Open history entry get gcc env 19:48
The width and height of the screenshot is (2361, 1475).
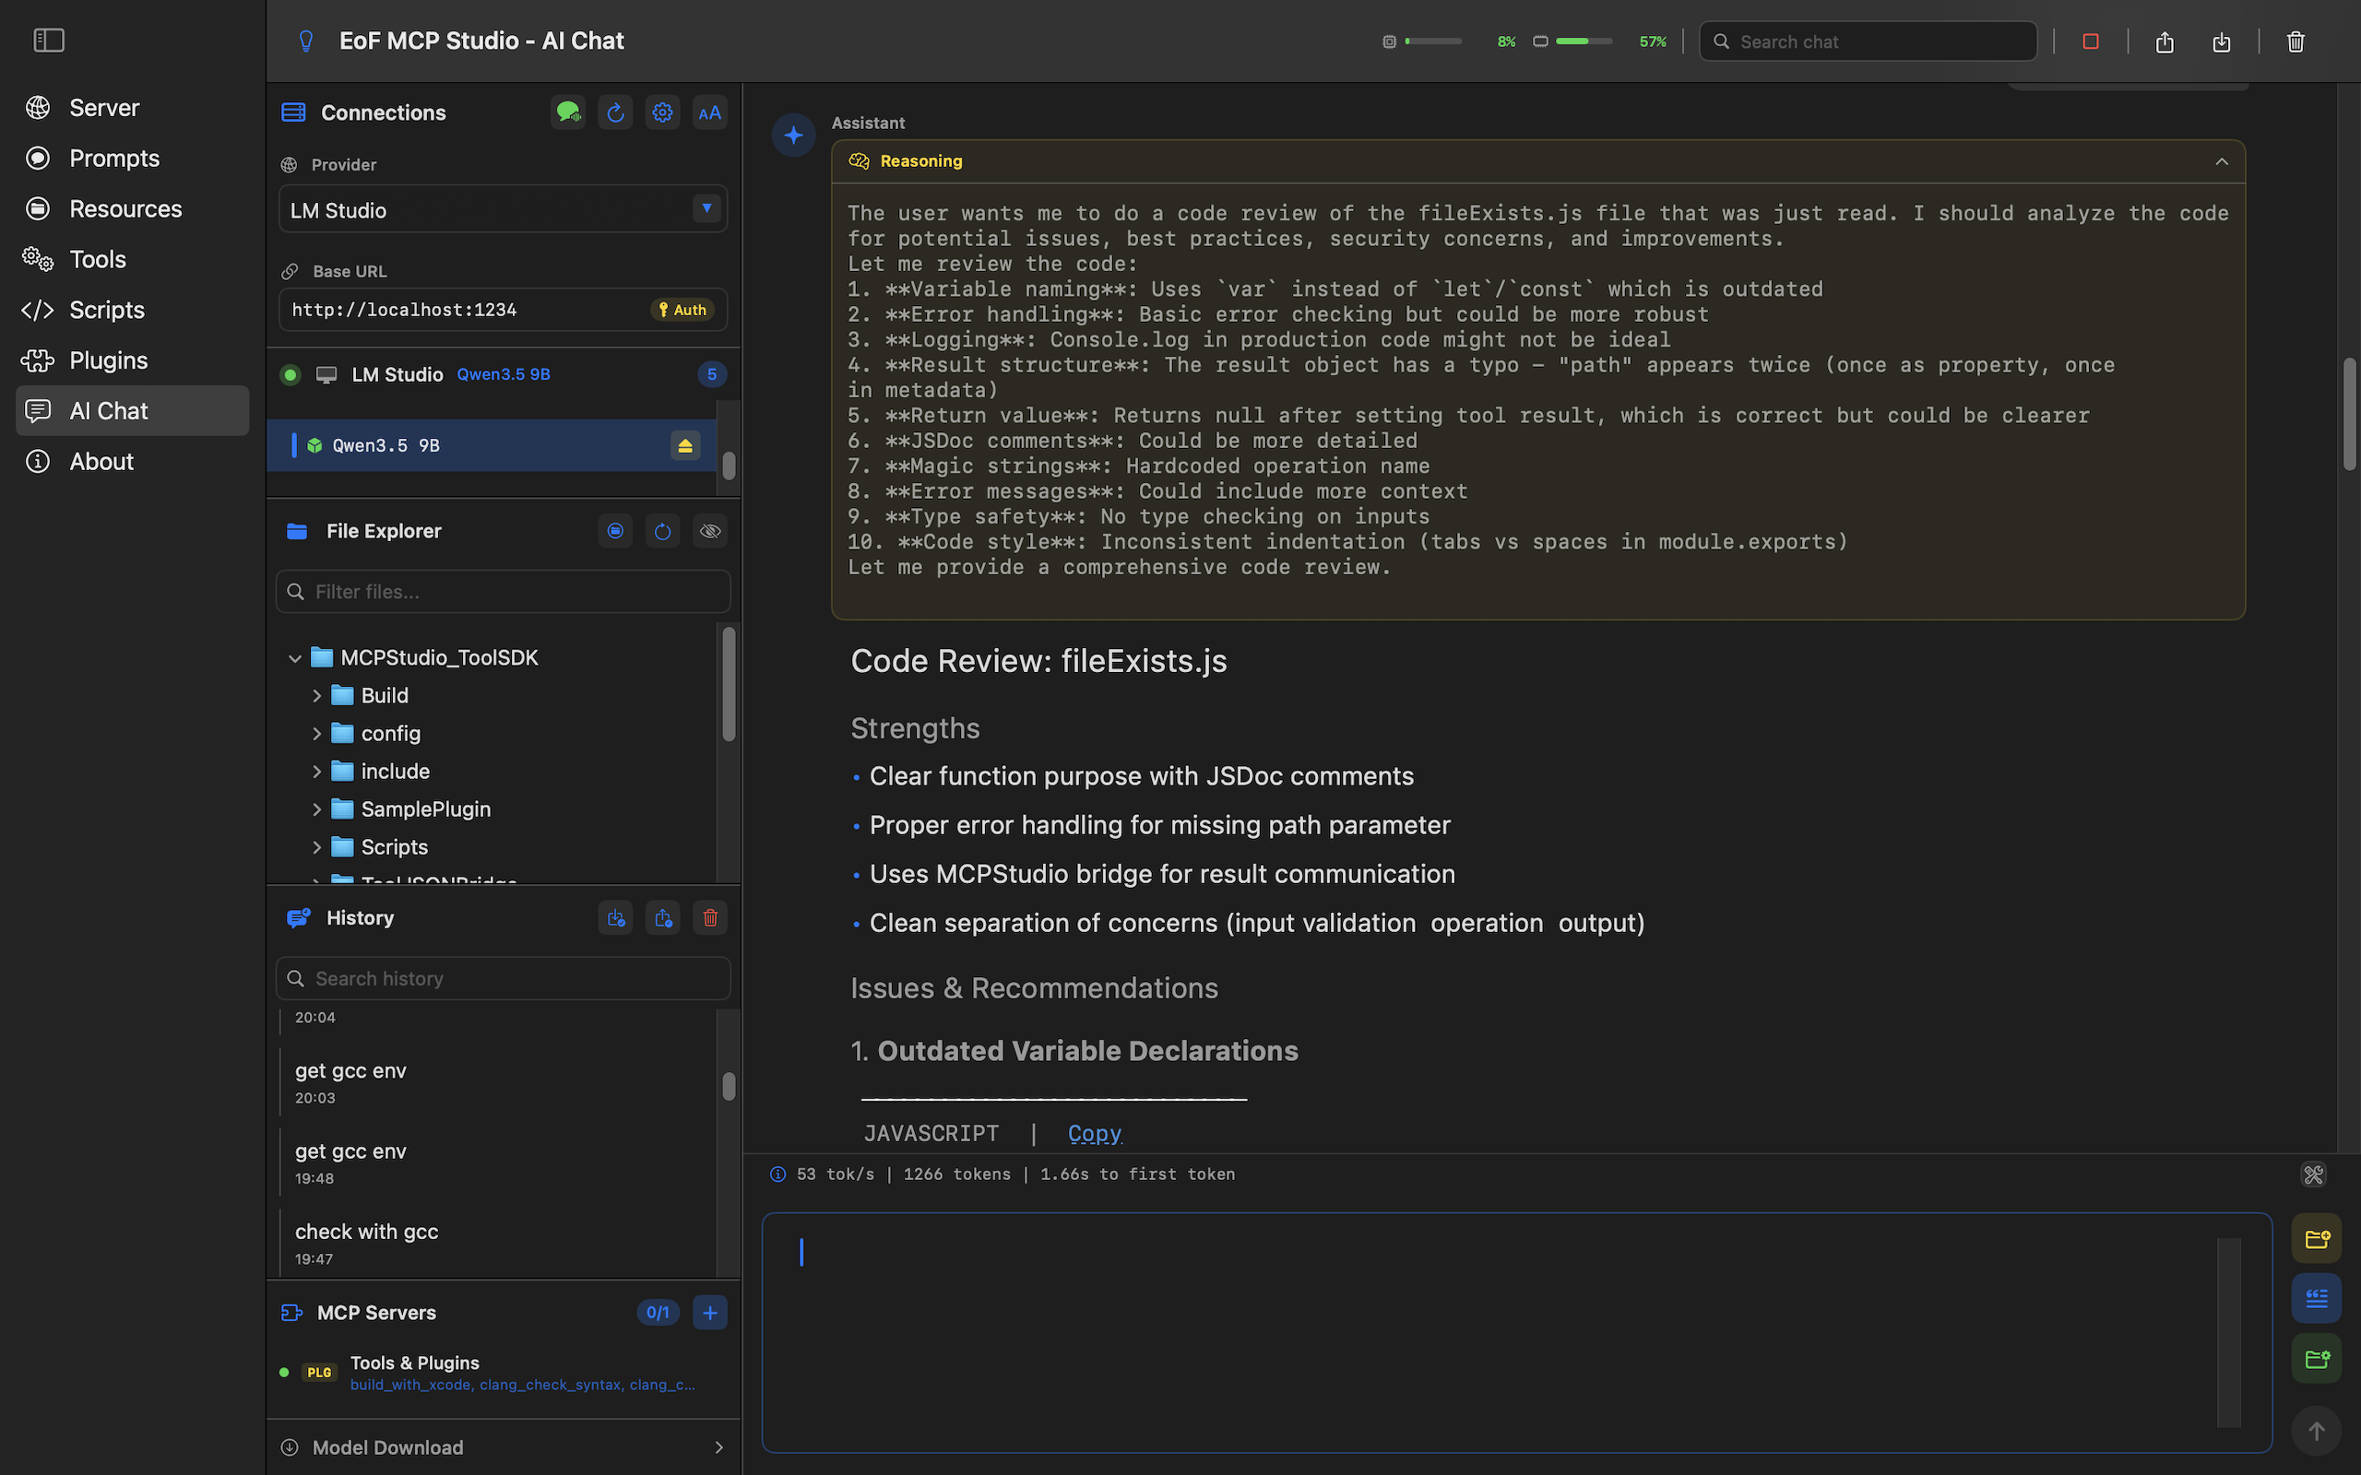[x=498, y=1162]
